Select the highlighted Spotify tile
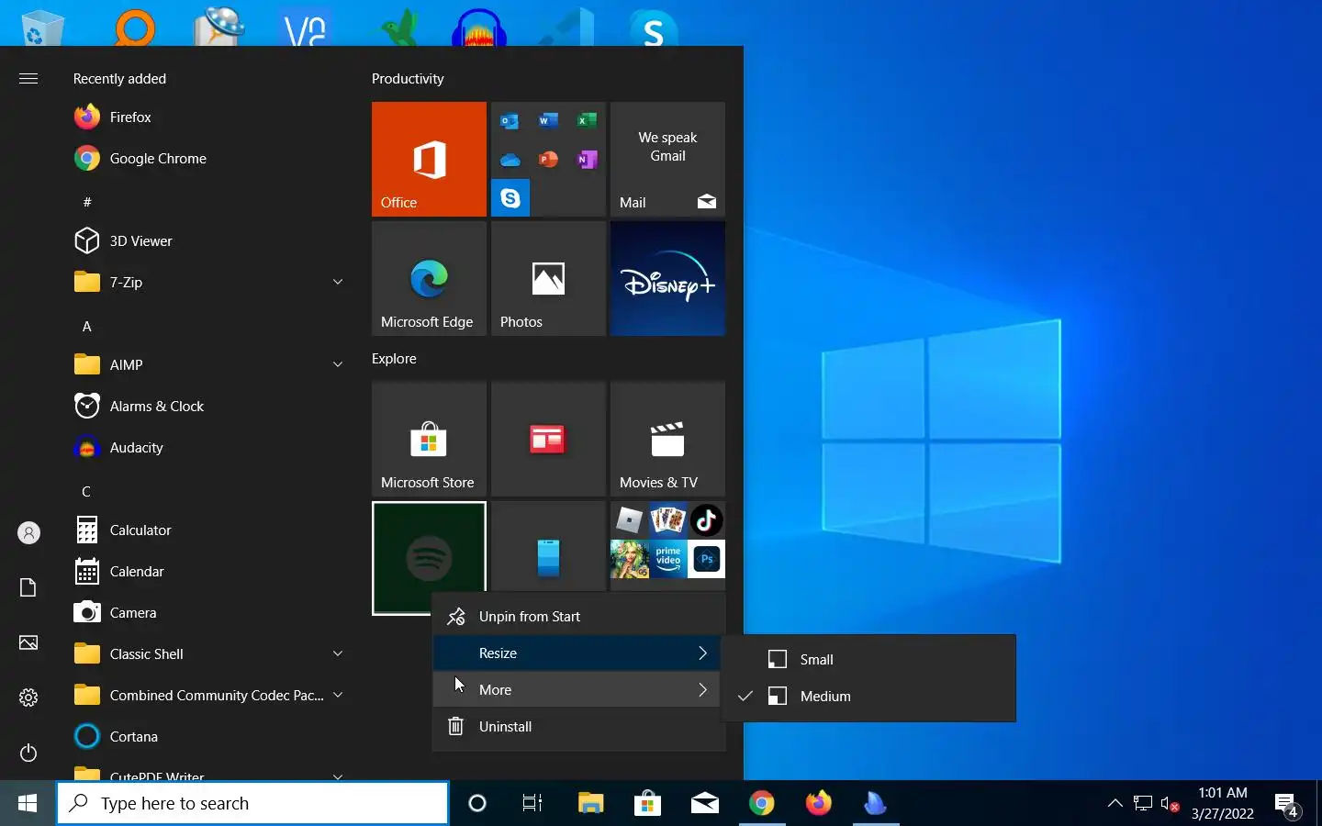The width and height of the screenshot is (1322, 826). [x=429, y=558]
